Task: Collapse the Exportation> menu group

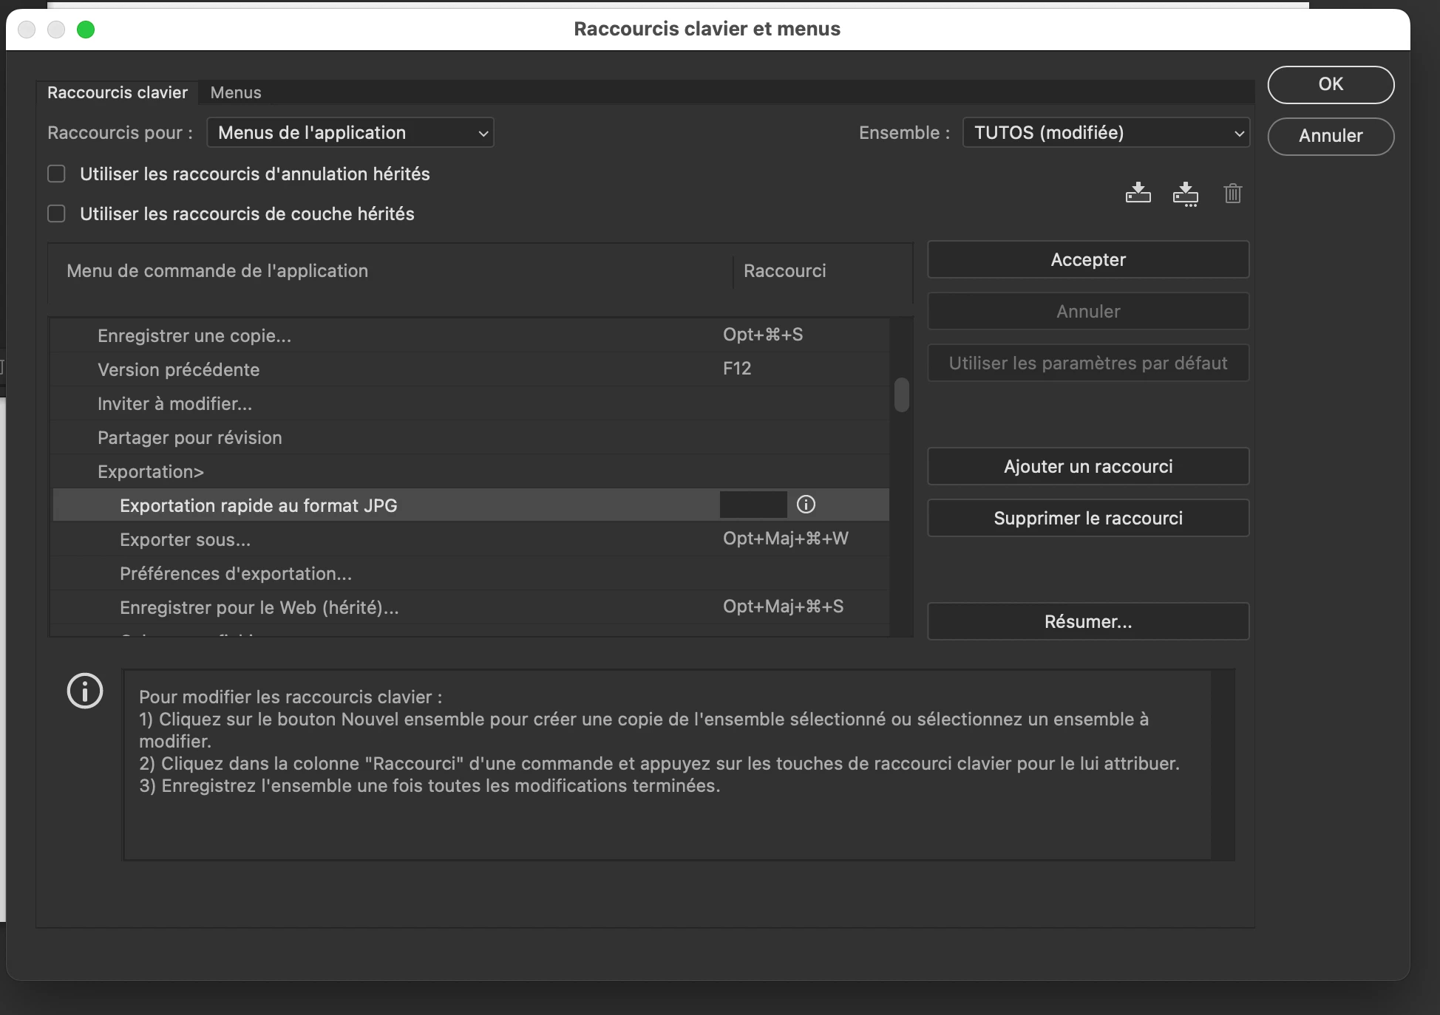Action: (x=151, y=471)
